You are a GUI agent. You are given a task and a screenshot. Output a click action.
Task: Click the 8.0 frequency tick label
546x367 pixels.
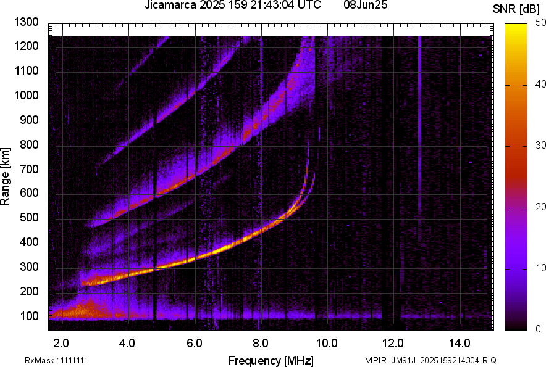[261, 344]
